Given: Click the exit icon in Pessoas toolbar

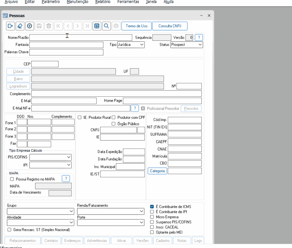Looking at the screenshot, I should [x=10, y=26].
